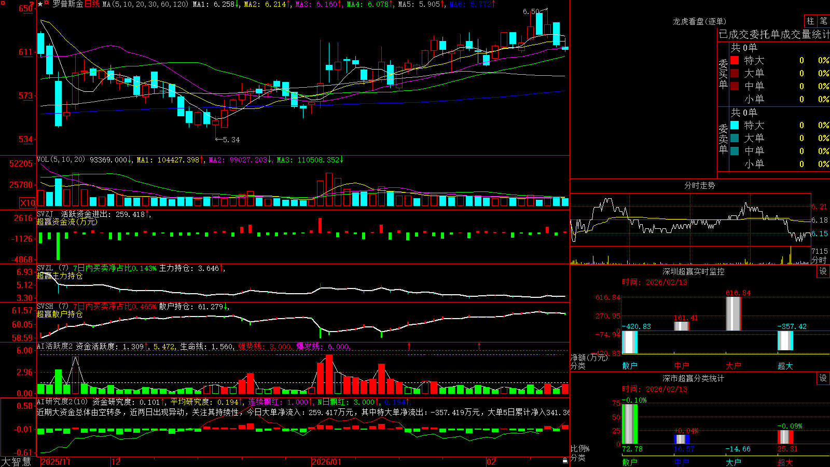Click the 强势线: 3.000 label
This screenshot has height=467, width=830.
tap(266, 346)
